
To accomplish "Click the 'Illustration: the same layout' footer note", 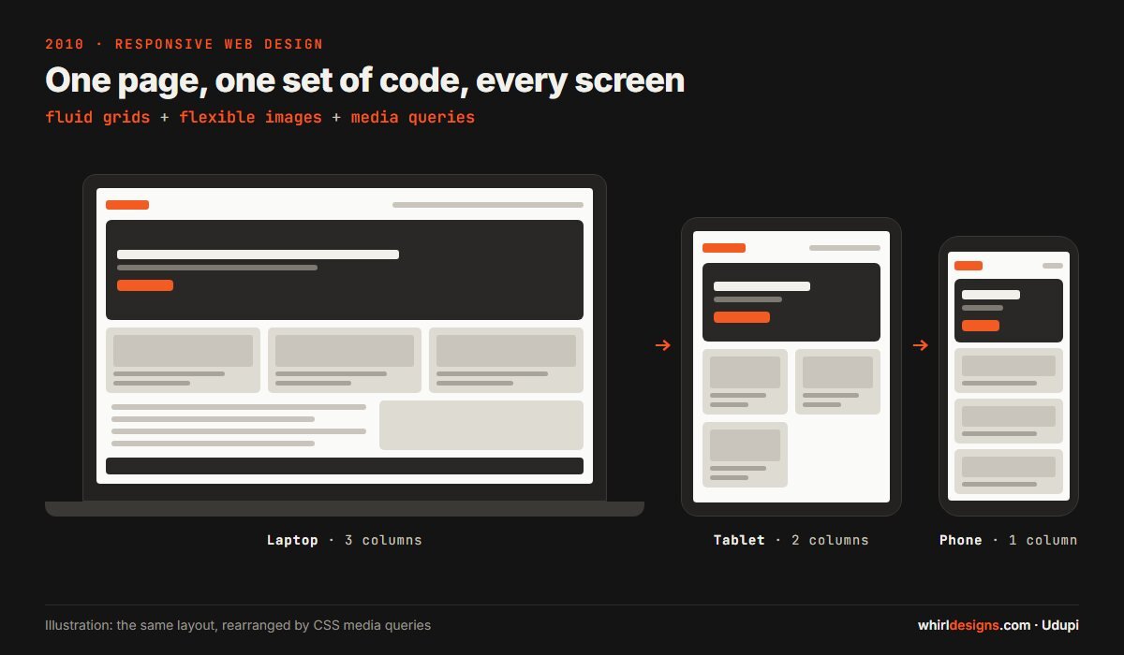I will pyautogui.click(x=238, y=625).
